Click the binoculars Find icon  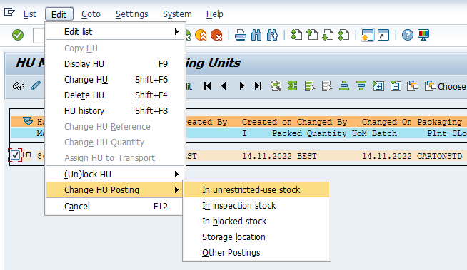coord(256,35)
